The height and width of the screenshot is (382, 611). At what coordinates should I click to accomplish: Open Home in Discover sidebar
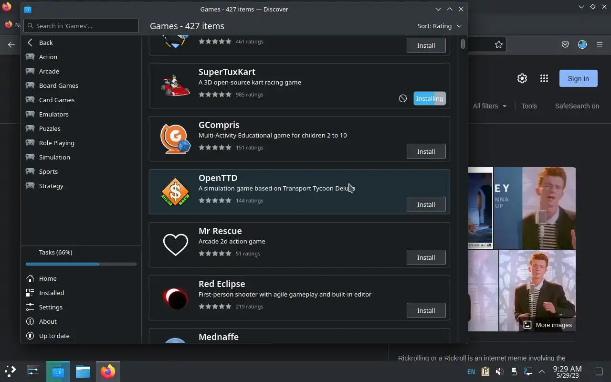pos(81,278)
